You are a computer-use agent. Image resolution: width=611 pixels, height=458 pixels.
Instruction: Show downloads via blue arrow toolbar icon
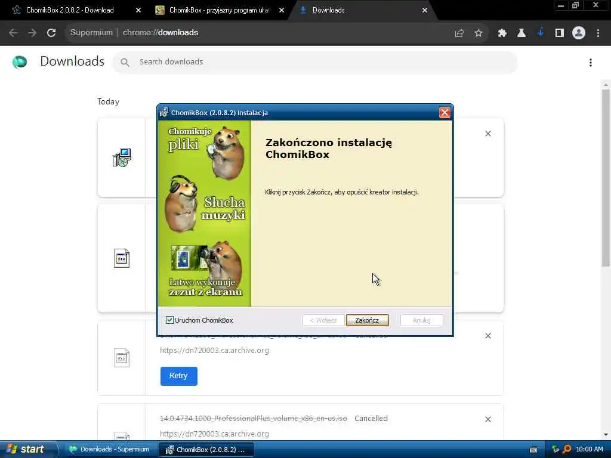point(541,33)
